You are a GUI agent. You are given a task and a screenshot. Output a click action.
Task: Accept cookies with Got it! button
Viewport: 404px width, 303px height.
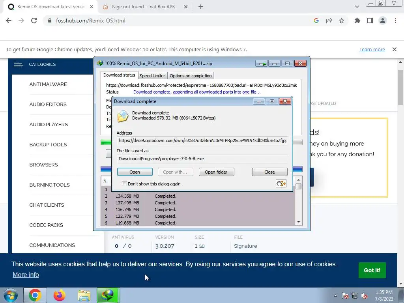coord(372,270)
